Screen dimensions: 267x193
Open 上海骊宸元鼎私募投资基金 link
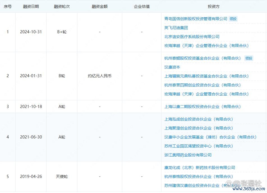(x=206, y=76)
